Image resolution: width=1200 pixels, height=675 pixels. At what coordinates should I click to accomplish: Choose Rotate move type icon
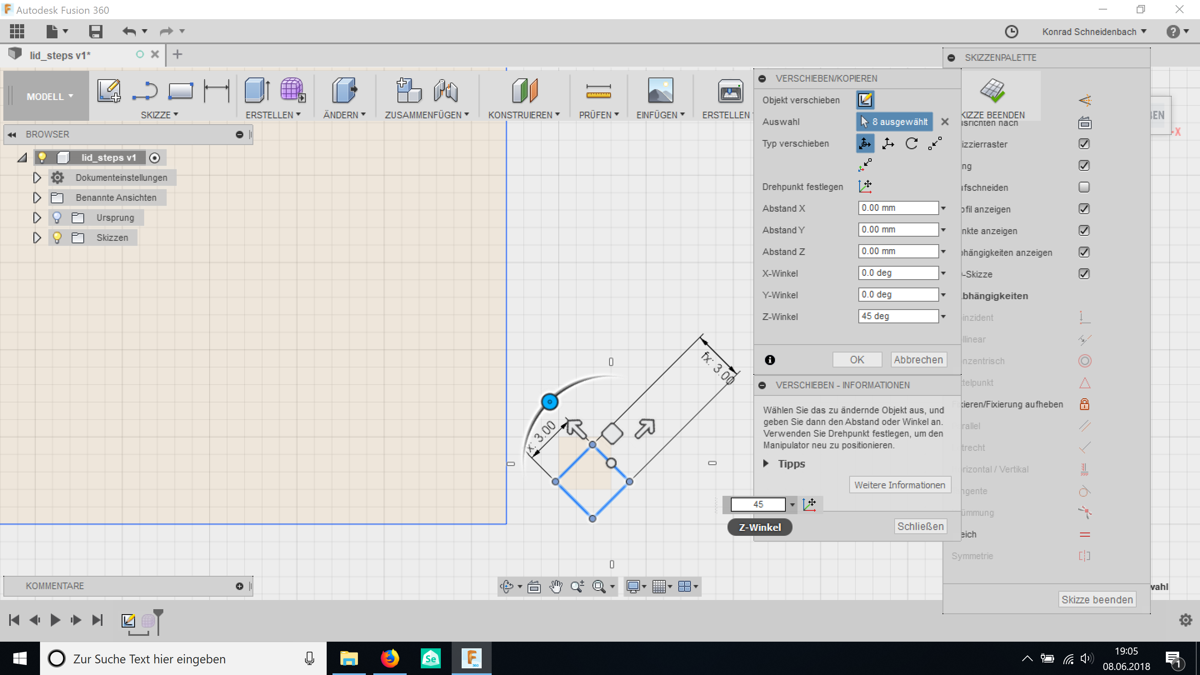[x=912, y=143]
